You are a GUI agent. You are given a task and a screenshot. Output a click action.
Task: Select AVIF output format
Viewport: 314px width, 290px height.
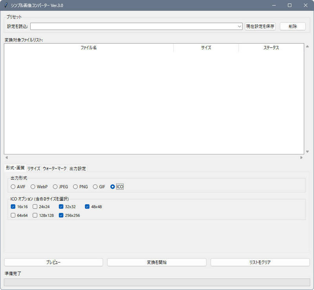pos(13,187)
